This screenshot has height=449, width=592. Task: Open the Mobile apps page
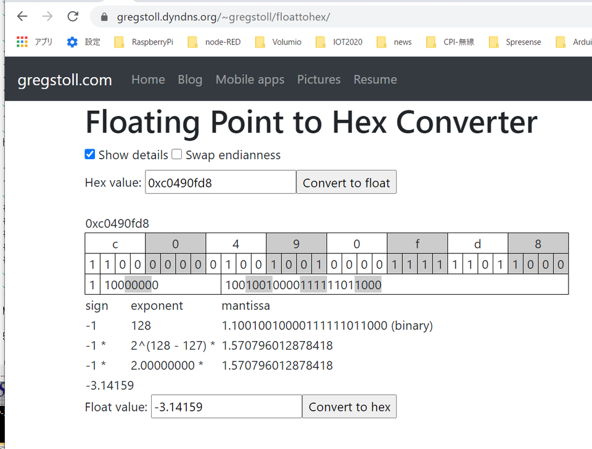pos(250,80)
